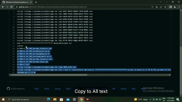The width and height of the screenshot is (182, 102).
Task: Click the volume speaker tray icon
Action: point(160,99)
